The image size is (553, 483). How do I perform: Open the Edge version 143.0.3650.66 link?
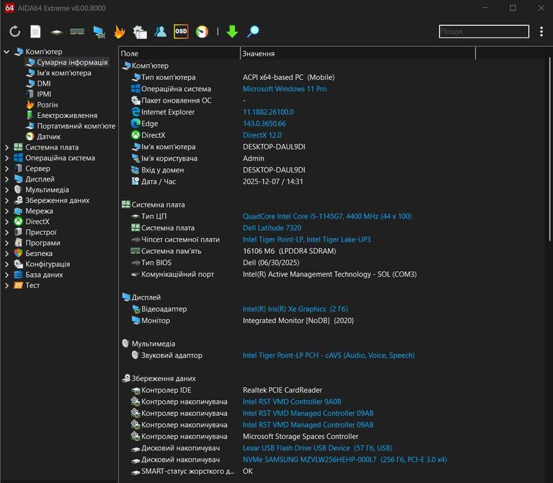264,124
